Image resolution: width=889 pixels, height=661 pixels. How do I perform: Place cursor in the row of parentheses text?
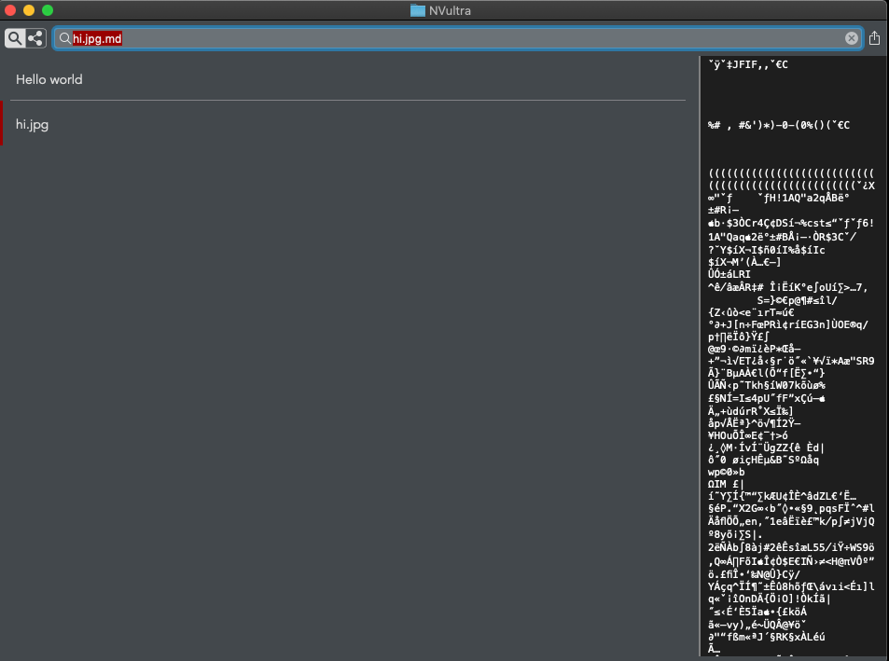pos(790,173)
